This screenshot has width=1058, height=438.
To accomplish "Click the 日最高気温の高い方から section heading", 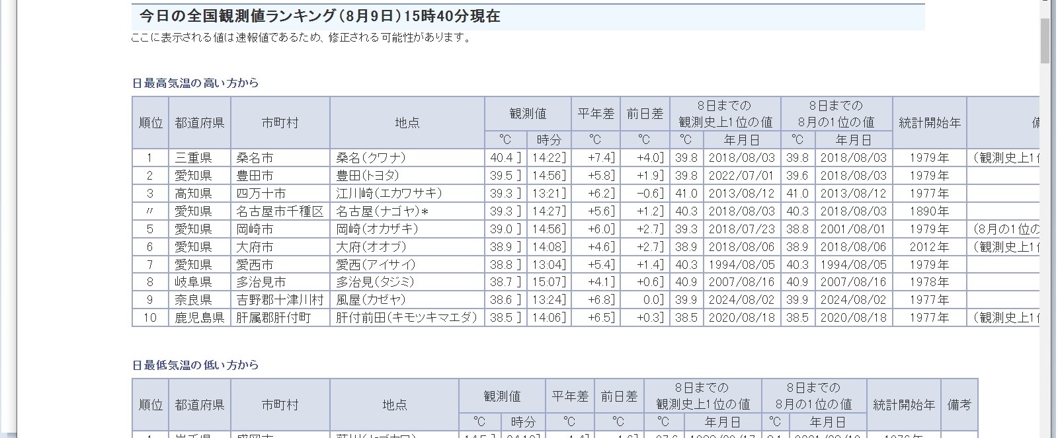I will click(196, 83).
